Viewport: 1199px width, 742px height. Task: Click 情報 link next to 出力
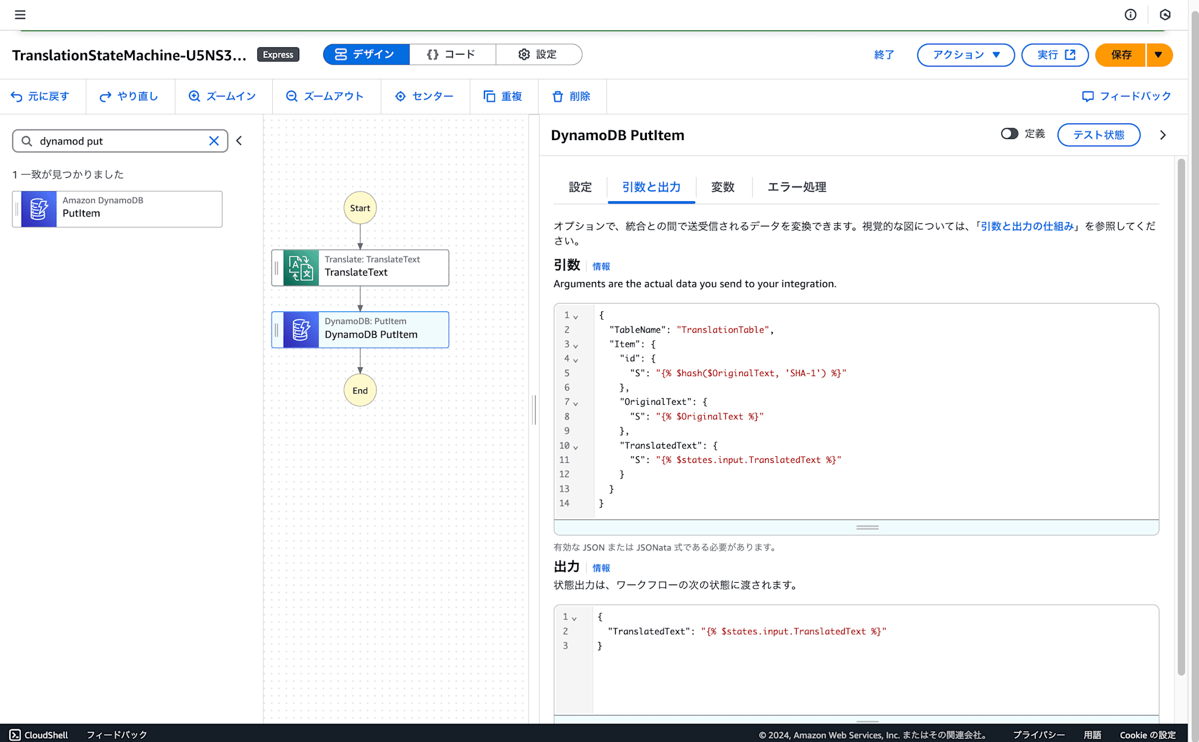(x=601, y=568)
